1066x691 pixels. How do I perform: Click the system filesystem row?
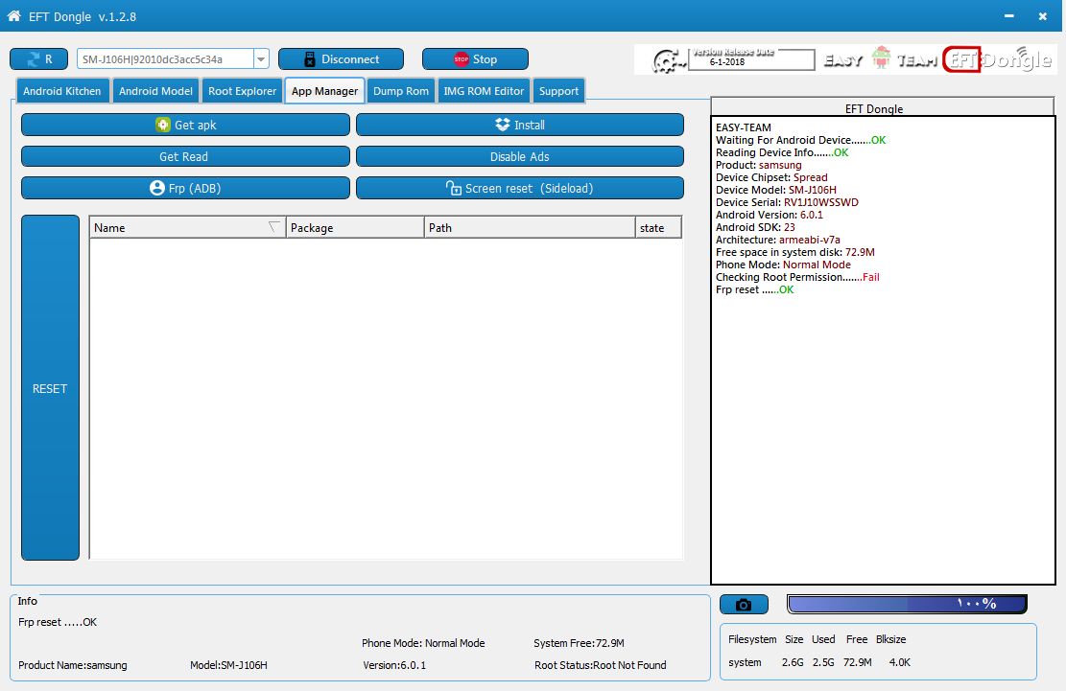click(x=819, y=662)
